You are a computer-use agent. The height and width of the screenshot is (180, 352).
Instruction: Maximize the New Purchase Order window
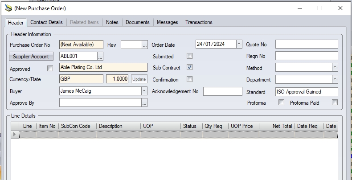(320, 8)
